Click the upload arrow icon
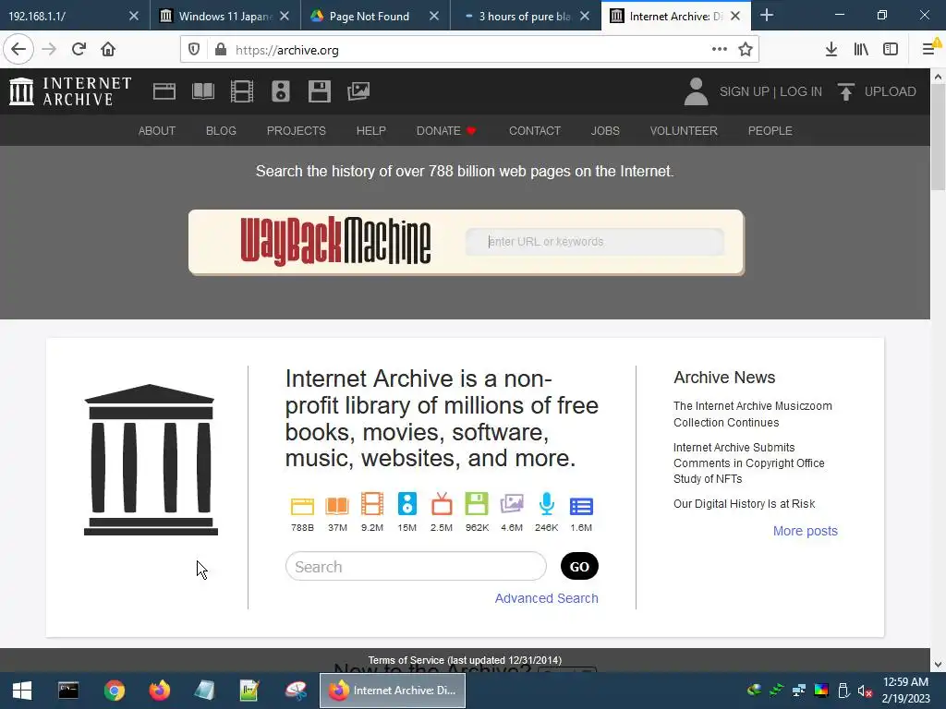 846,91
